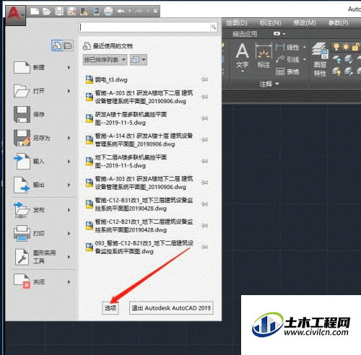Open the 修改(M) menu
361x355 pixels.
[305, 23]
